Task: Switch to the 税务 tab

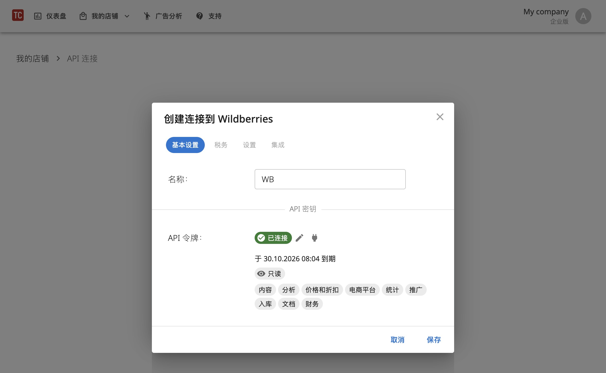Action: tap(221, 145)
